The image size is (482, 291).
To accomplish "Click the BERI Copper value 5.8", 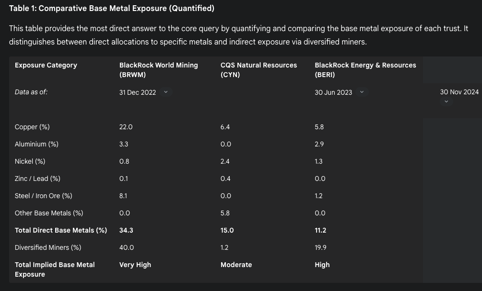I will click(x=319, y=127).
